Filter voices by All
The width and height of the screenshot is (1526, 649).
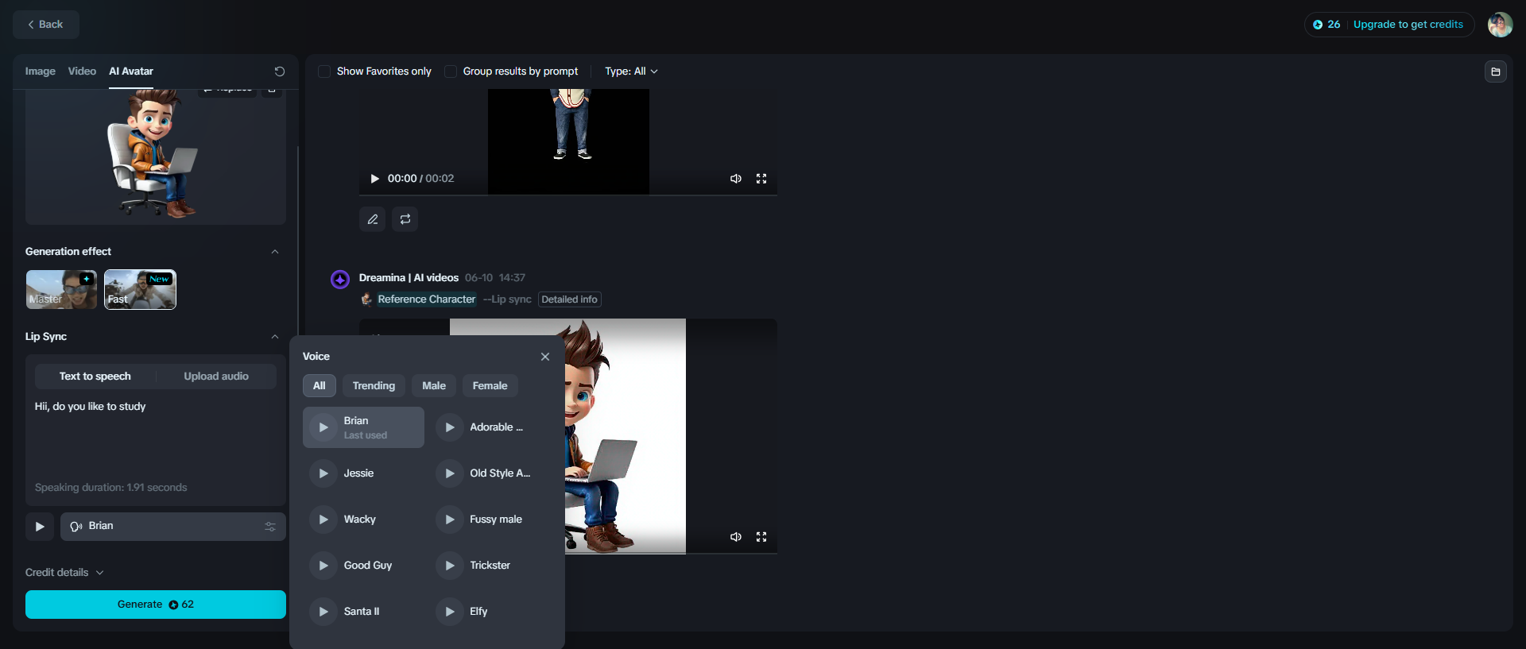coord(320,386)
